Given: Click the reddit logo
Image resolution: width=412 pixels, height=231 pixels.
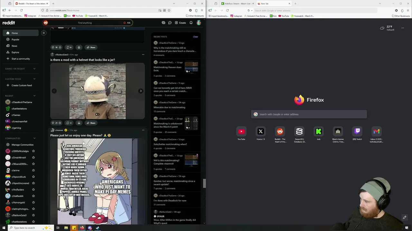Looking at the screenshot, I should pyautogui.click(x=9, y=23).
